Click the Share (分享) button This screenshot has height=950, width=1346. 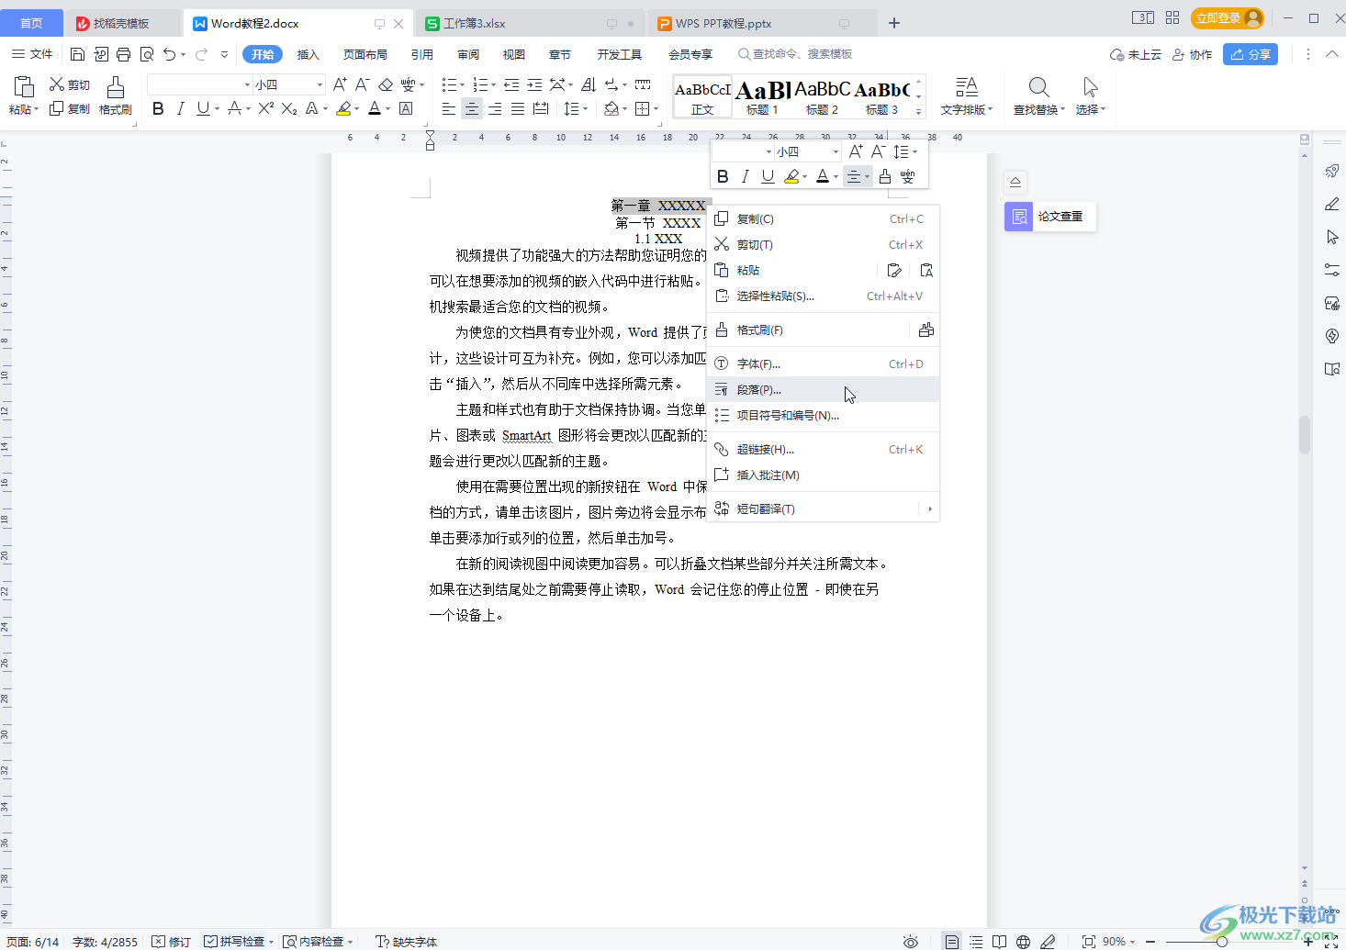(1251, 54)
